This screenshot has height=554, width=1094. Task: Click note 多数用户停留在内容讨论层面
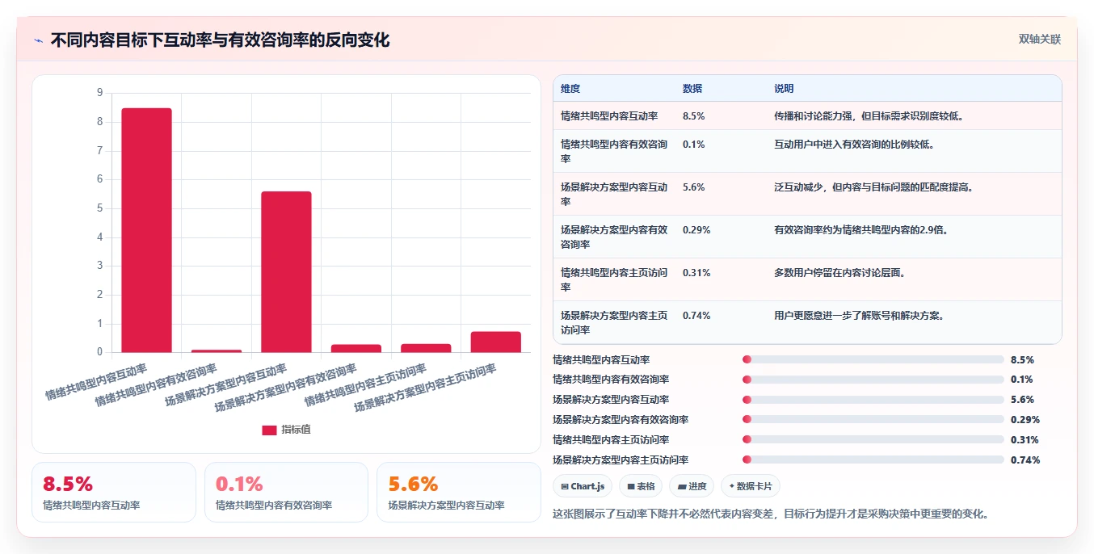(x=839, y=272)
